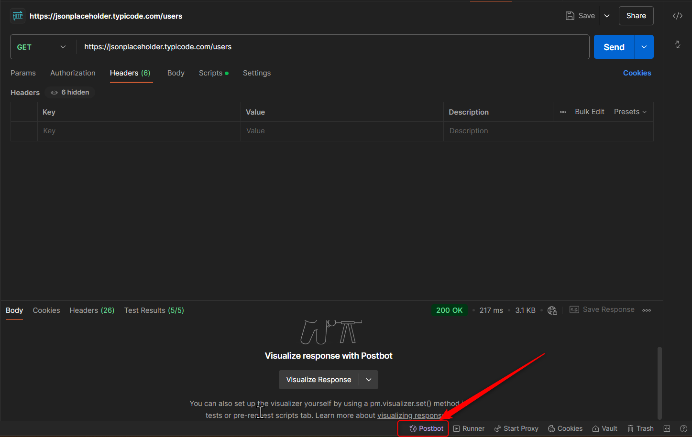692x437 pixels.
Task: Click the network globe icon near response size
Action: pos(552,310)
